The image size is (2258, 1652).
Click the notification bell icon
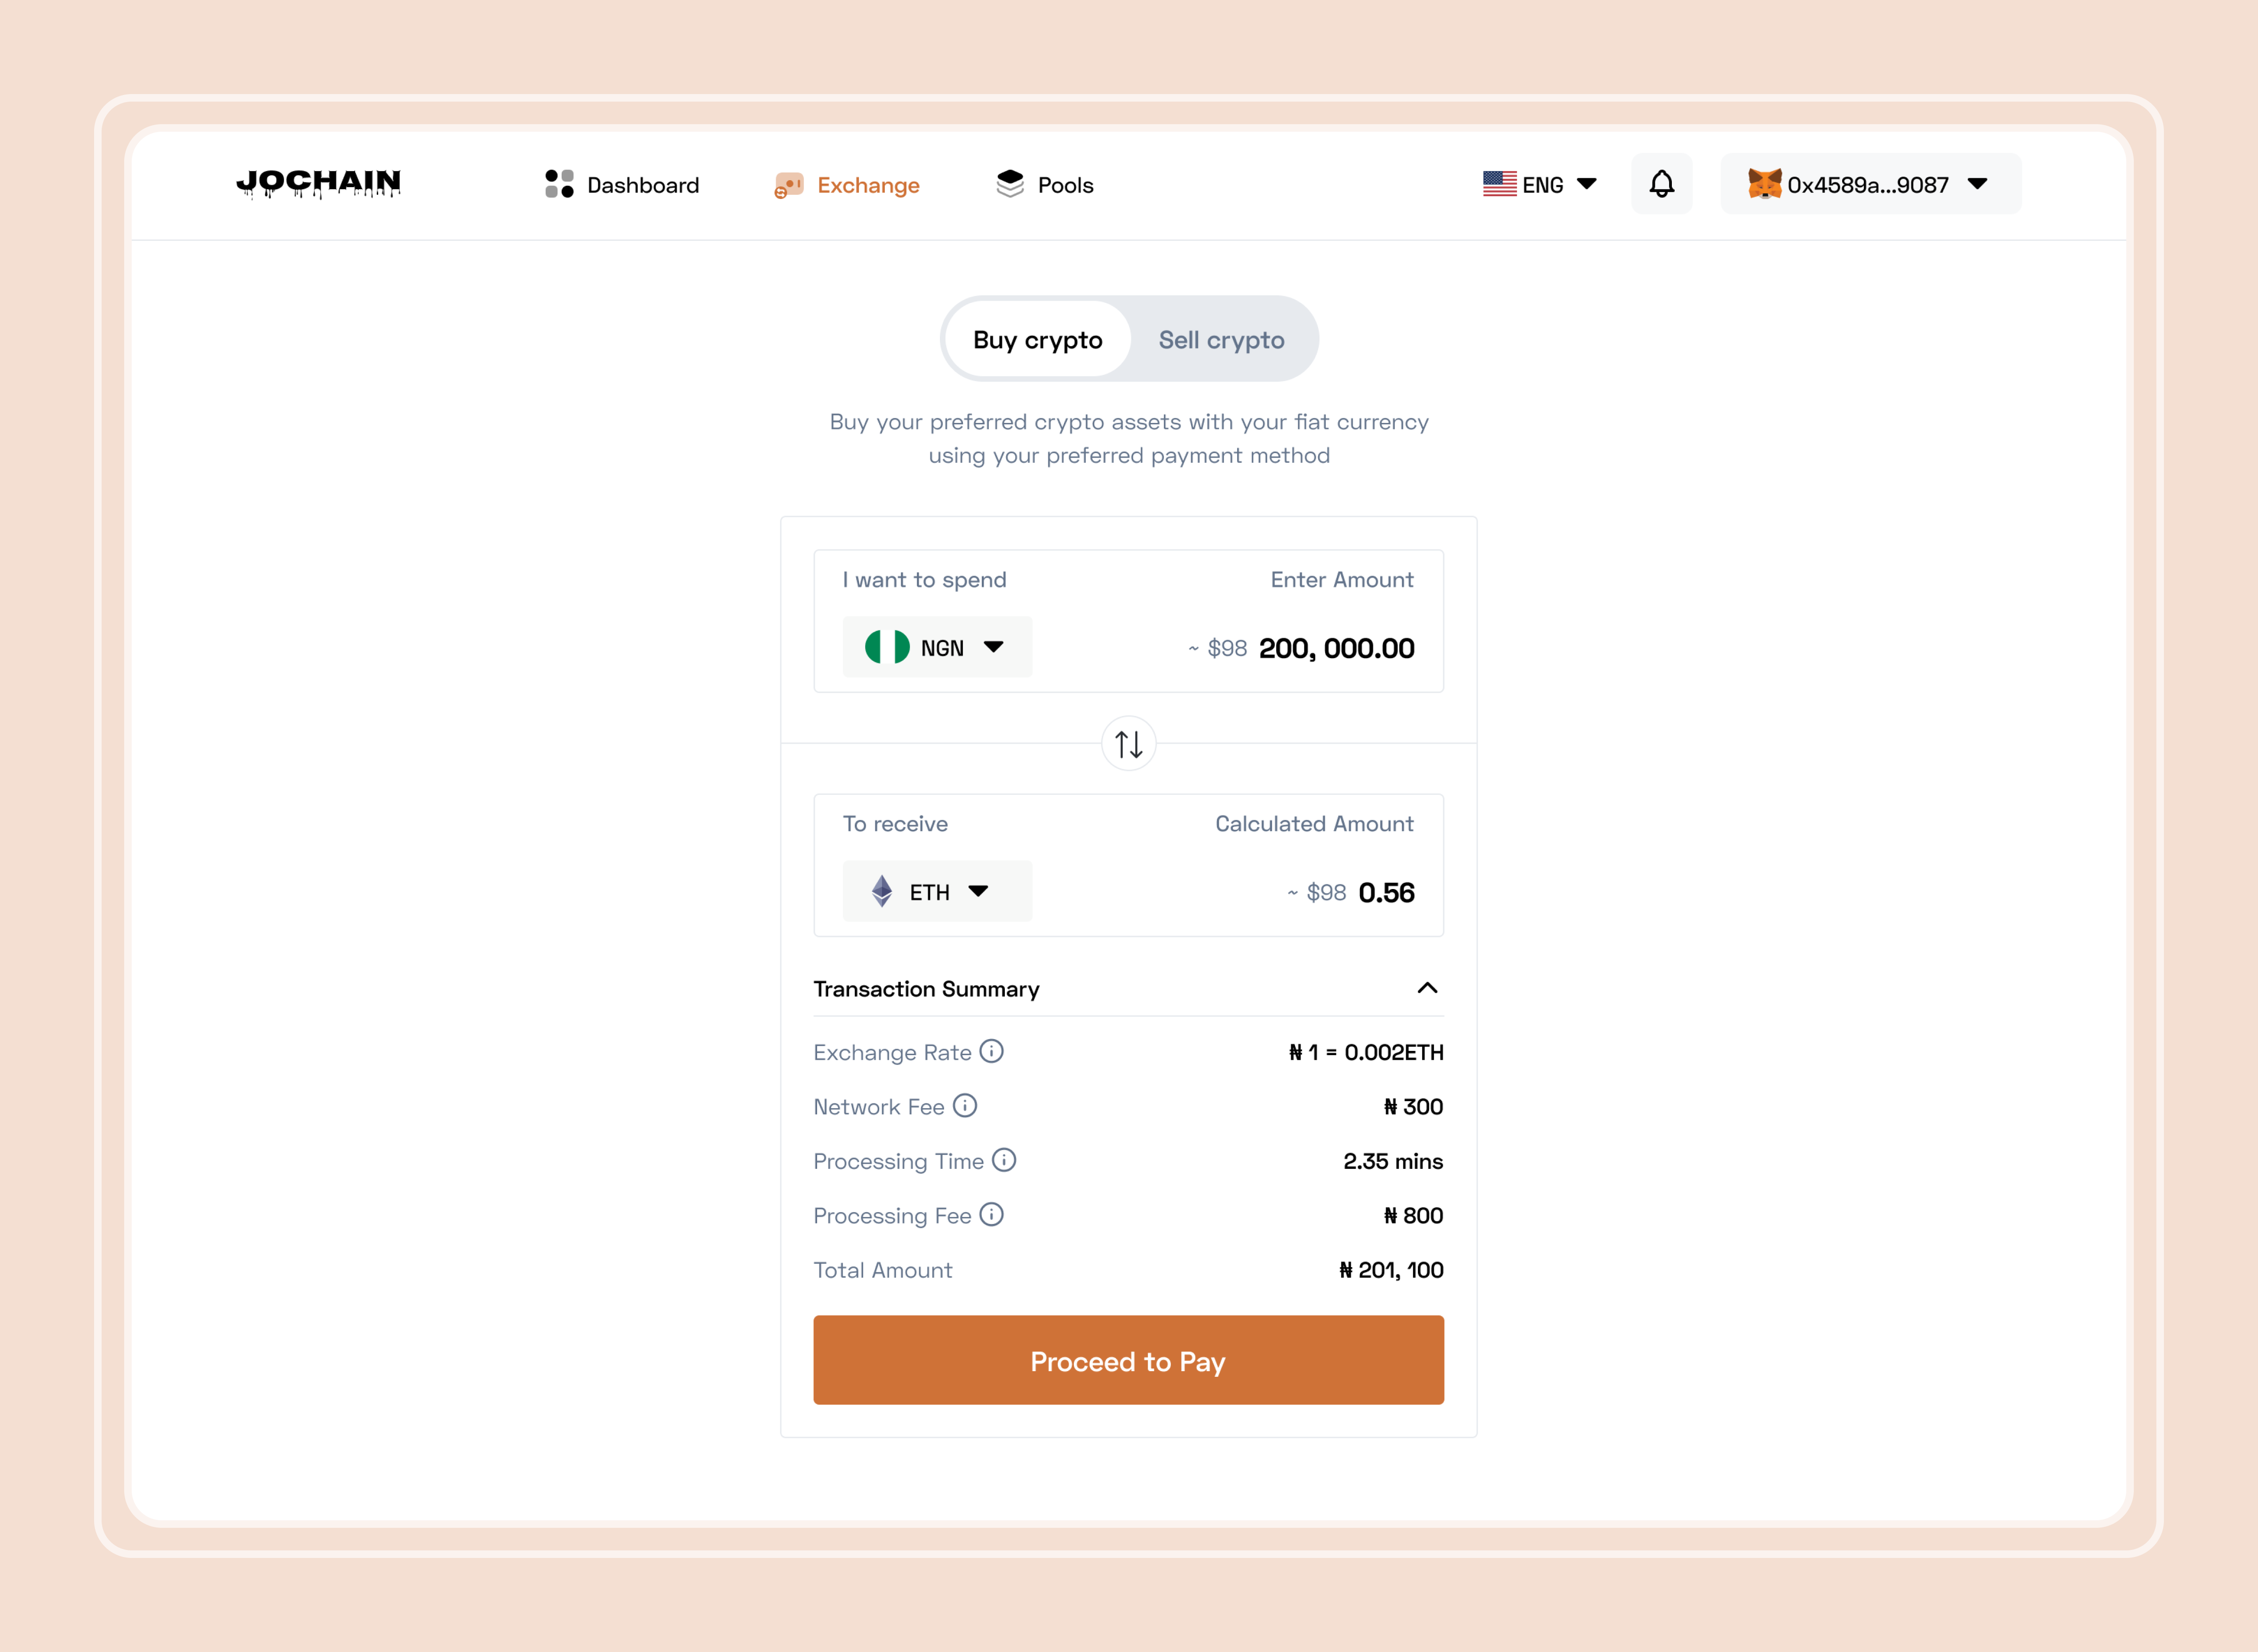click(x=1661, y=184)
